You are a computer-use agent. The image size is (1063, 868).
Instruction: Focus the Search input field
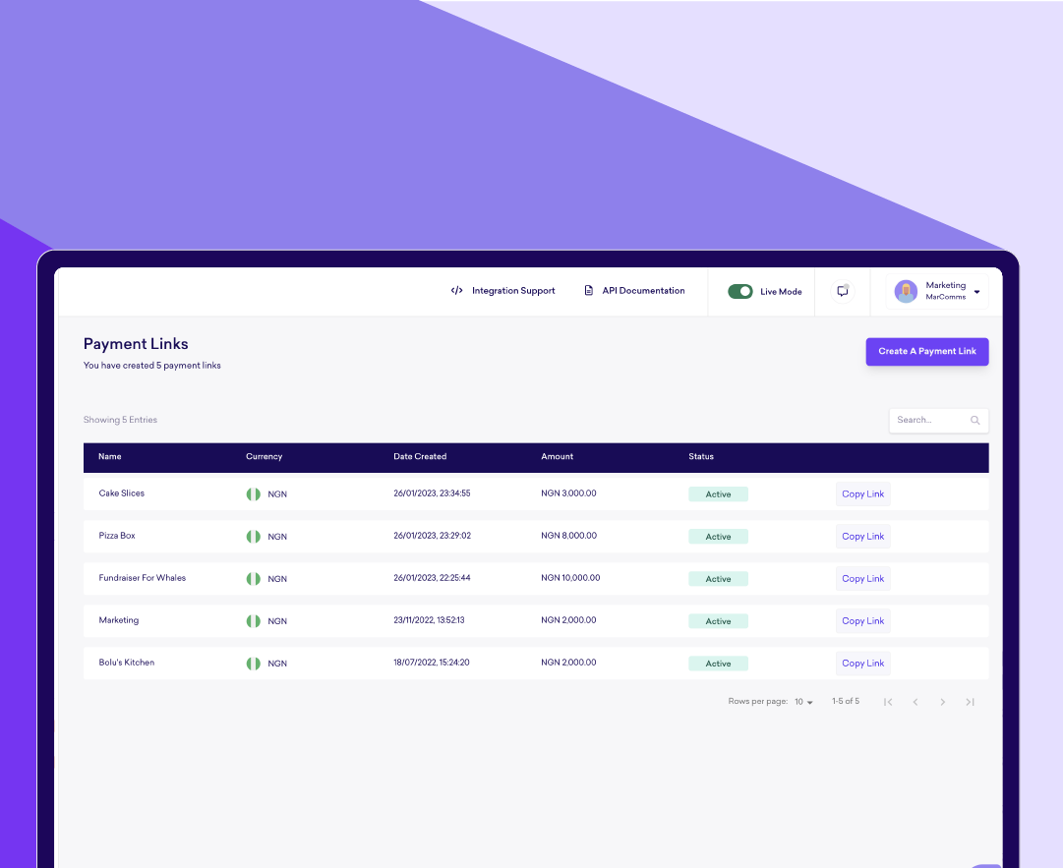point(938,420)
